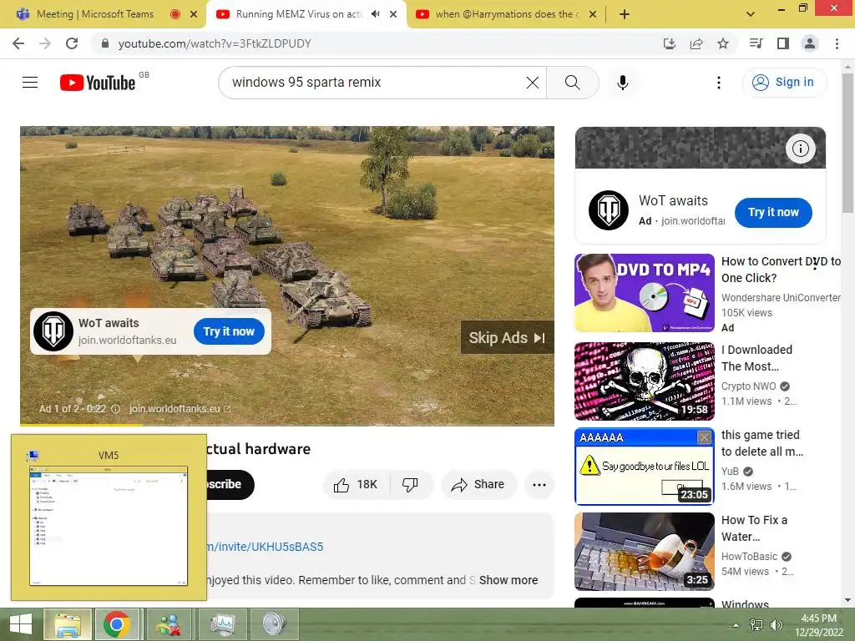Open YouTube settings three-dot menu
The width and height of the screenshot is (855, 641).
coord(719,83)
